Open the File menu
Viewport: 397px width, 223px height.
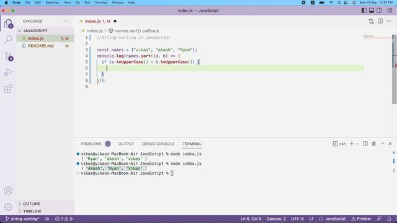[27, 2]
